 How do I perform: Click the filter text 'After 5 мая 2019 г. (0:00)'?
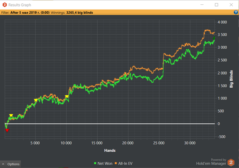click(30, 13)
